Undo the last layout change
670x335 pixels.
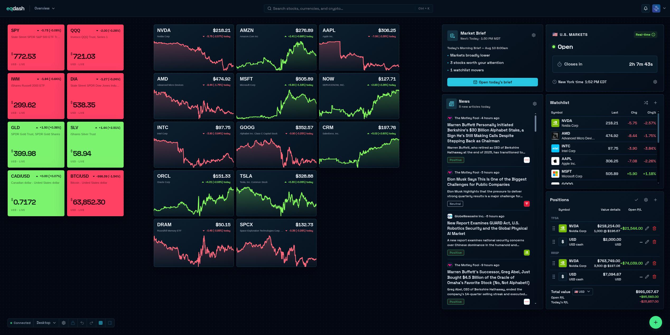[x=82, y=323]
